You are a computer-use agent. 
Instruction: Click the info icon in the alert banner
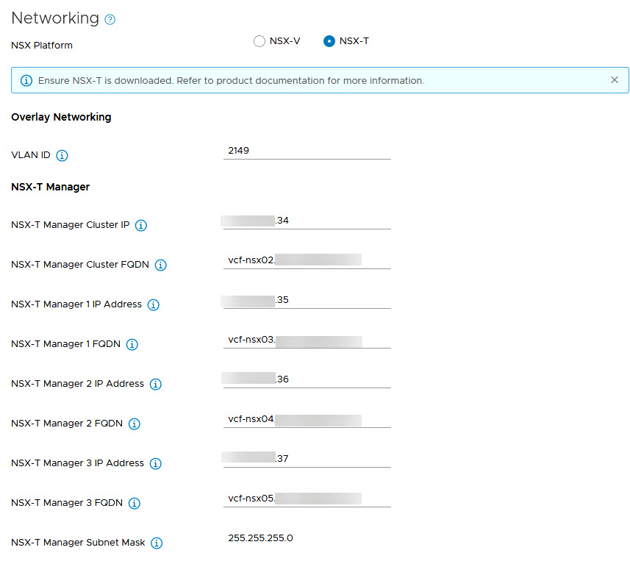point(26,81)
